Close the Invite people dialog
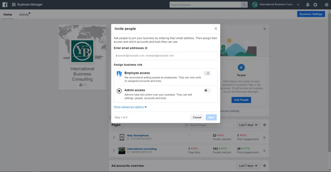Image resolution: width=331 pixels, height=172 pixels. [216, 29]
